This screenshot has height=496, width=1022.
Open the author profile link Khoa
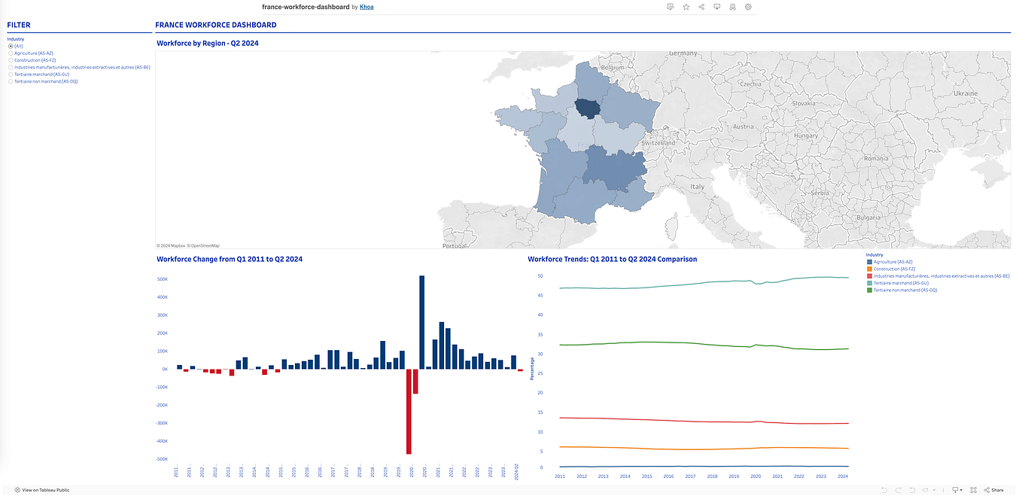(367, 6)
